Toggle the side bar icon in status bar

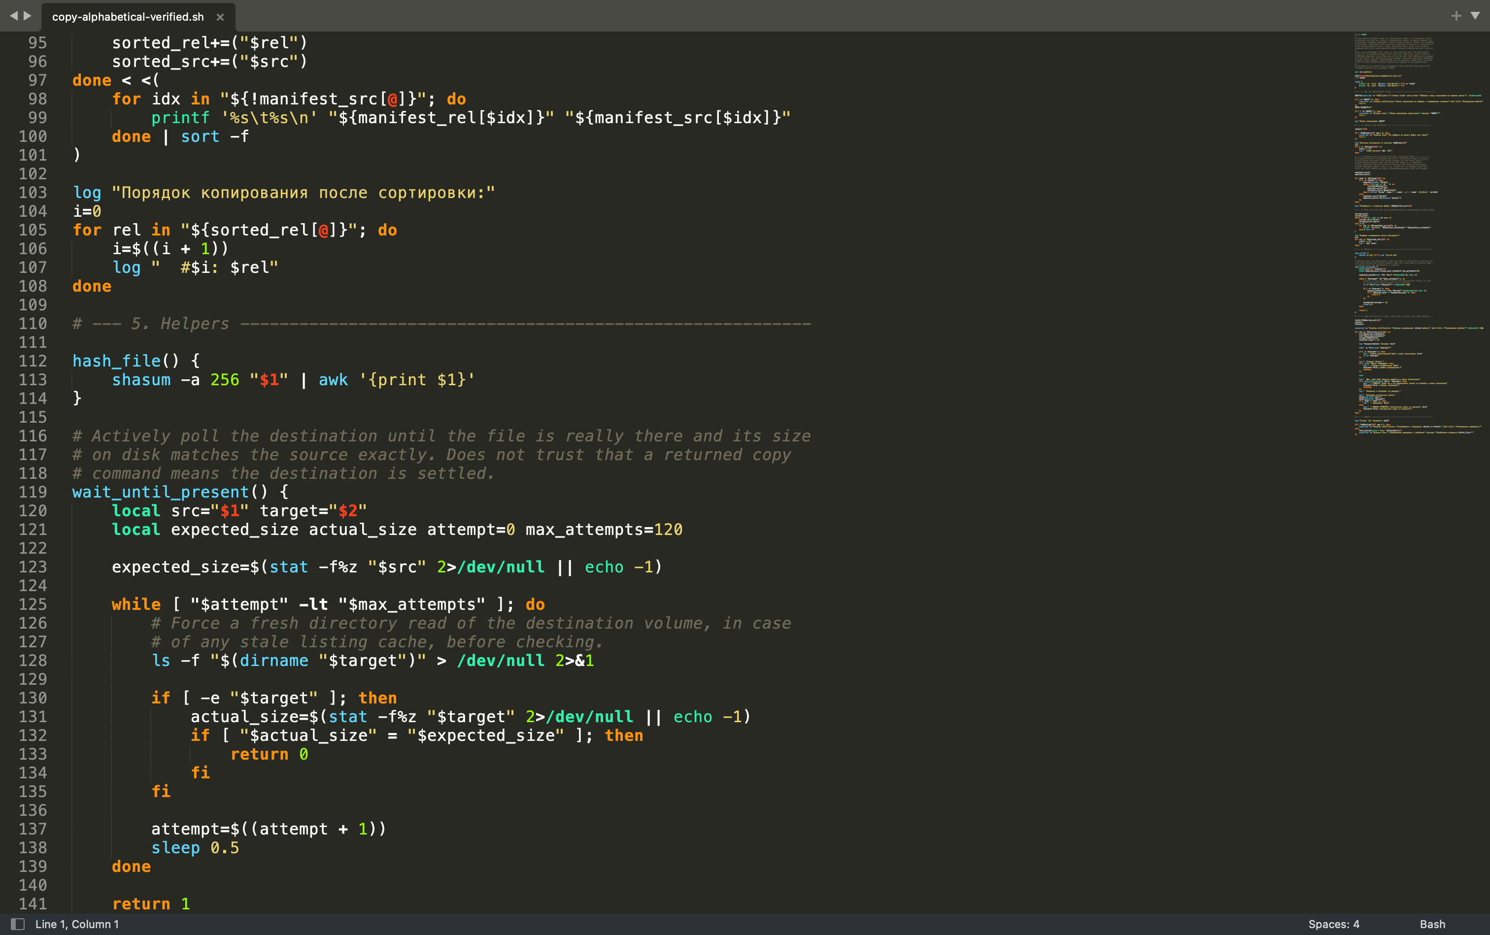tap(18, 924)
